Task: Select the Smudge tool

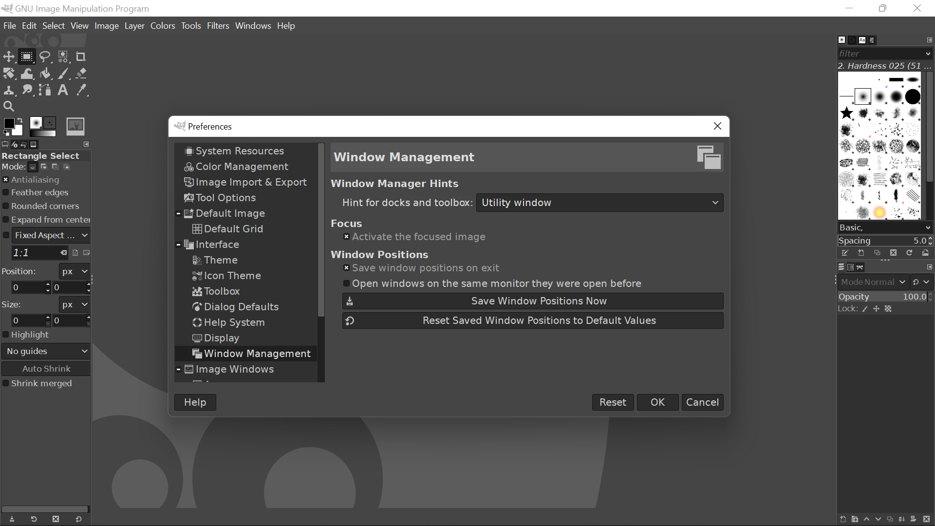Action: [27, 90]
